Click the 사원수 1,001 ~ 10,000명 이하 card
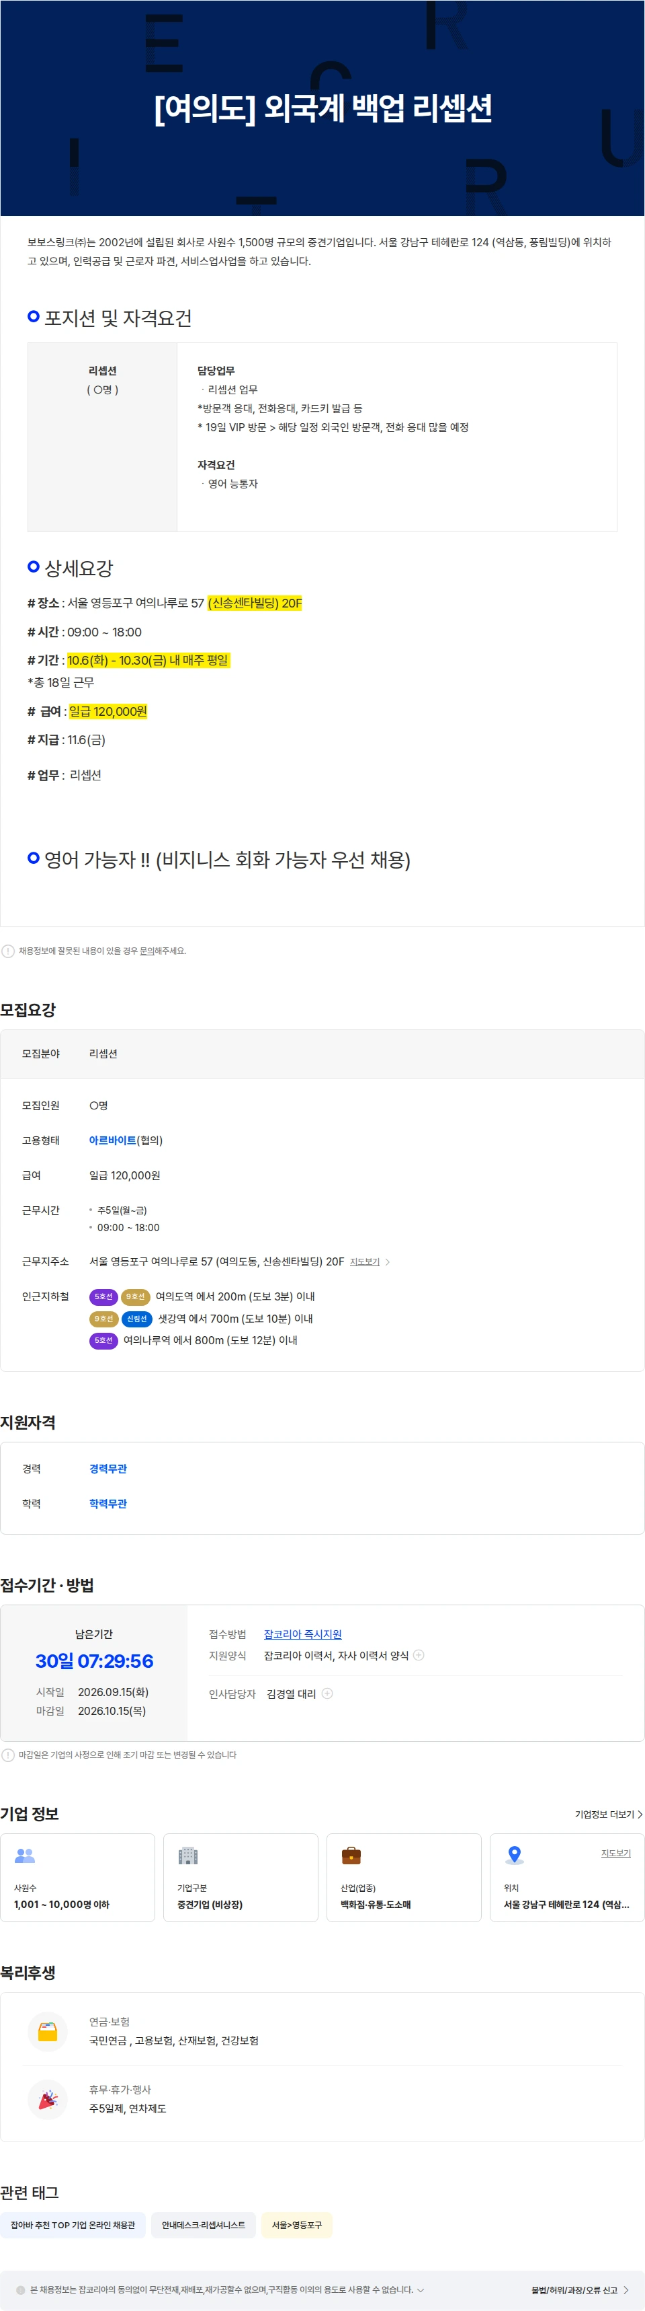Viewport: 645px width, 2311px height. point(78,1878)
